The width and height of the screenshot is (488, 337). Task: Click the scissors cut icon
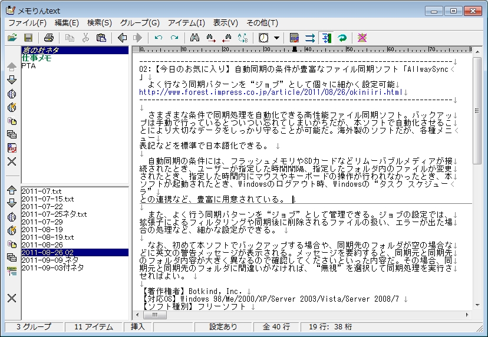85,38
